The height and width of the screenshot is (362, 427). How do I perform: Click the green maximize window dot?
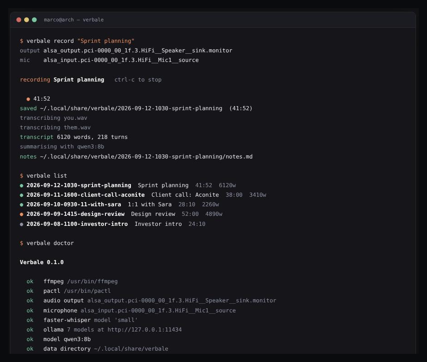(34, 20)
